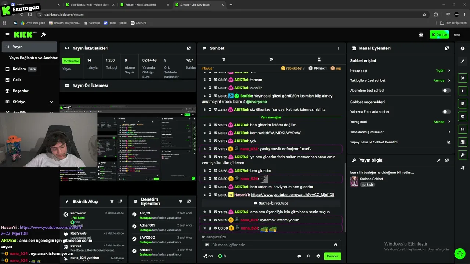Open chat settings gear below the message box
Screen dimensions: 470x264
(x=318, y=256)
